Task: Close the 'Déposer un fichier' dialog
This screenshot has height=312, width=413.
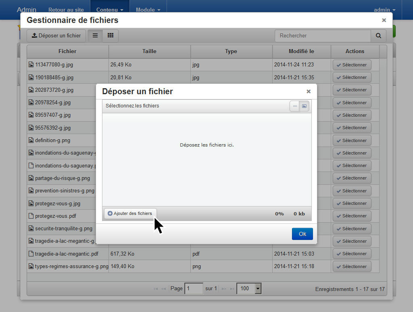Action: click(309, 91)
